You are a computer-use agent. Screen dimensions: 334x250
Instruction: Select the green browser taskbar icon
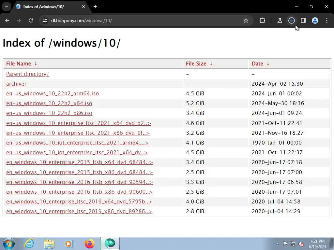(x=110, y=243)
